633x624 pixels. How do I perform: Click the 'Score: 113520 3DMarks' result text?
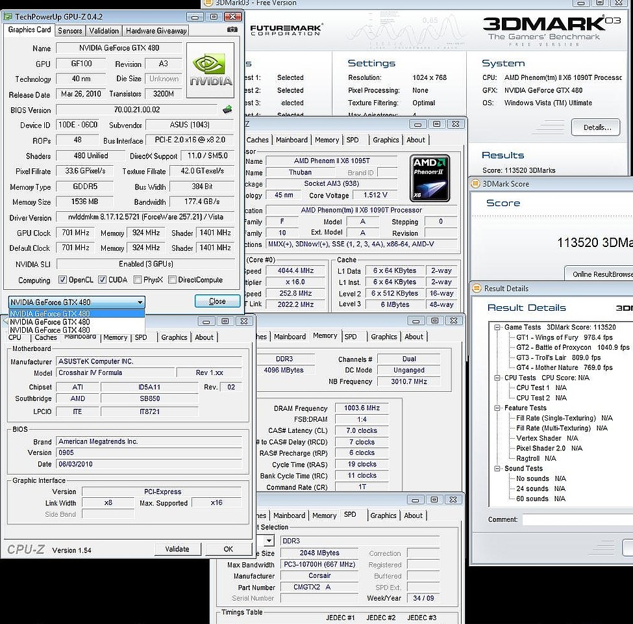[x=519, y=170]
